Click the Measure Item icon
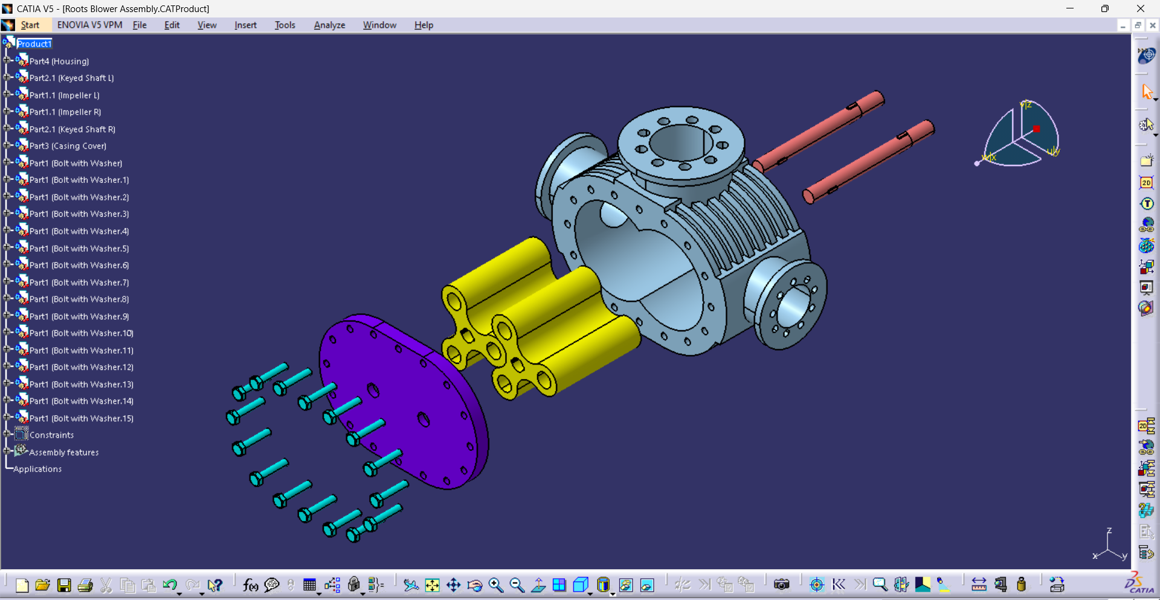The height and width of the screenshot is (600, 1160). pyautogui.click(x=1000, y=585)
